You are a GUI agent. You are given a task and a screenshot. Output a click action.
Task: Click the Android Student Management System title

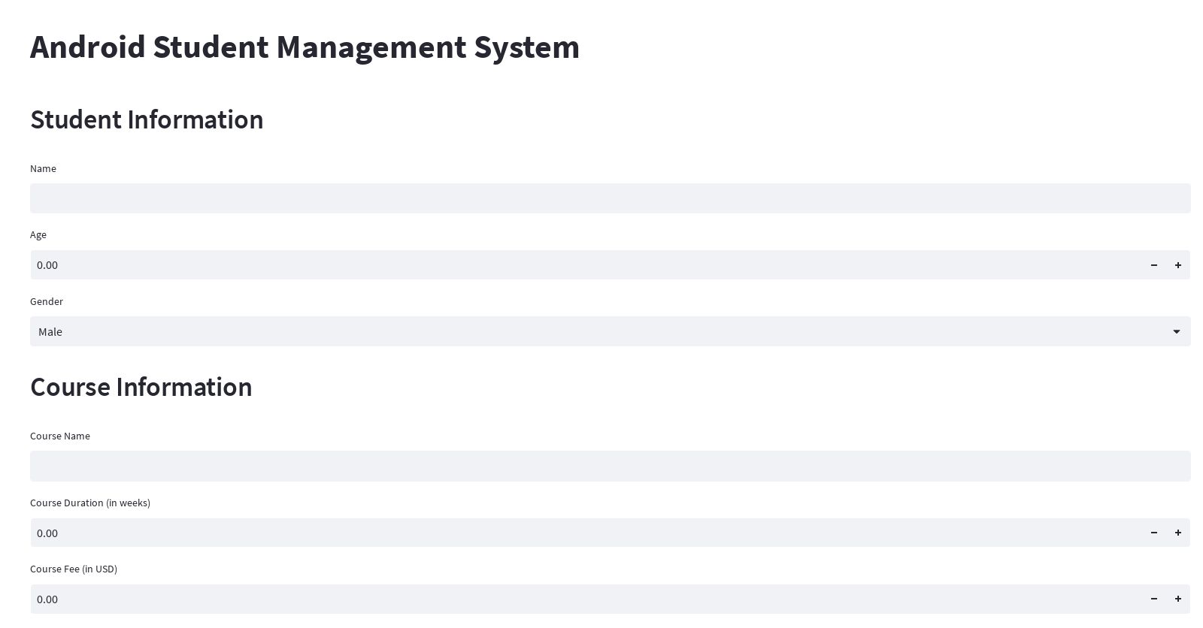coord(305,47)
